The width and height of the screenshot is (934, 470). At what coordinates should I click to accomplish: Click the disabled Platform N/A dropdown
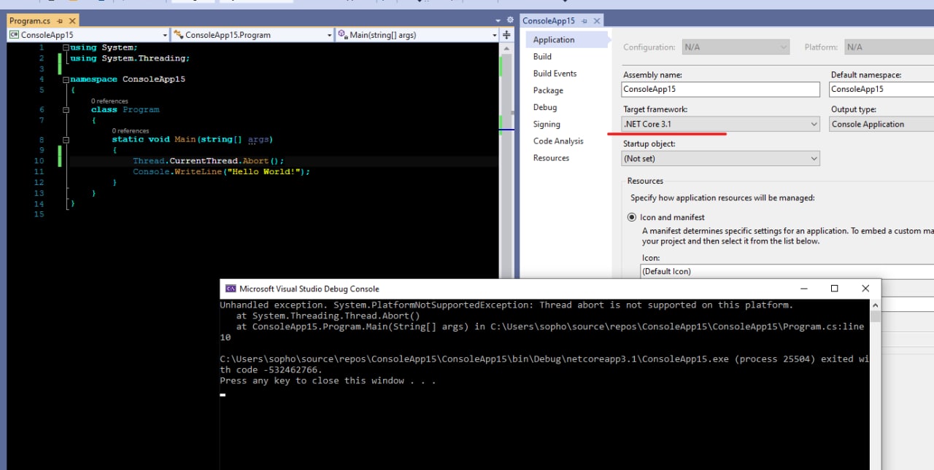889,47
